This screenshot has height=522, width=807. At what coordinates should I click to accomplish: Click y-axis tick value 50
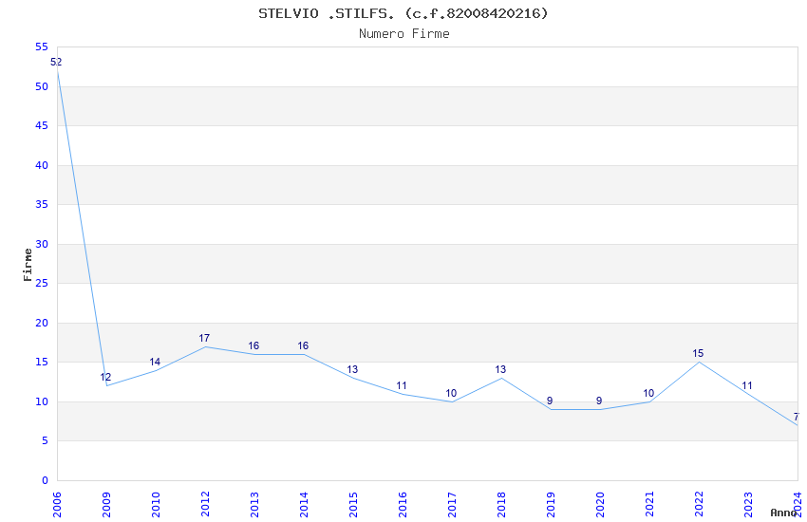tap(42, 86)
